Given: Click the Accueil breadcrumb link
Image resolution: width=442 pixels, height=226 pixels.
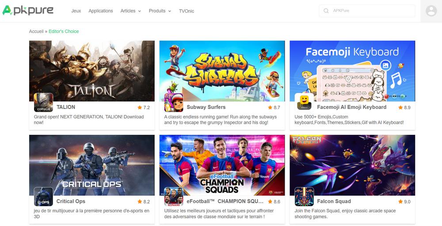Looking at the screenshot, I should click(x=36, y=31).
